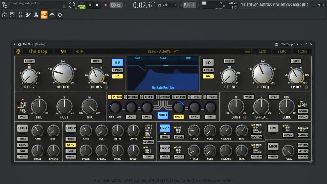Viewport: 327px width, 184px height.
Task: Open the Basic - AutoWahHP preset name
Action: point(163,51)
